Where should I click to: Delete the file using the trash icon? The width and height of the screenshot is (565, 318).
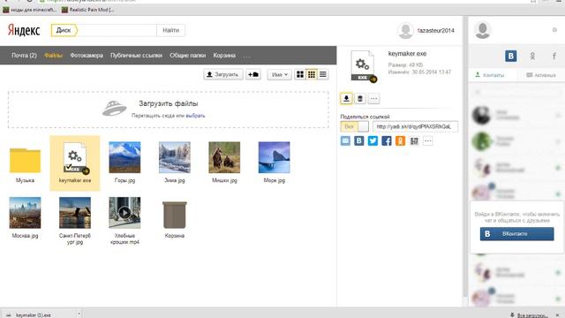[360, 98]
